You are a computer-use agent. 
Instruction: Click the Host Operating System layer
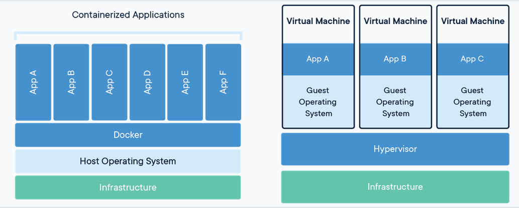[x=128, y=161]
